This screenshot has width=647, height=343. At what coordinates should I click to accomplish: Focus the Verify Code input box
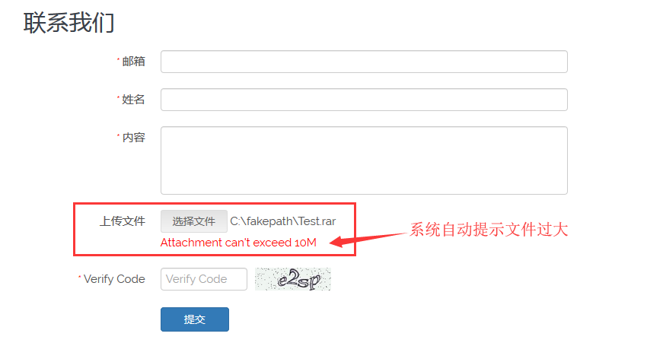click(204, 279)
